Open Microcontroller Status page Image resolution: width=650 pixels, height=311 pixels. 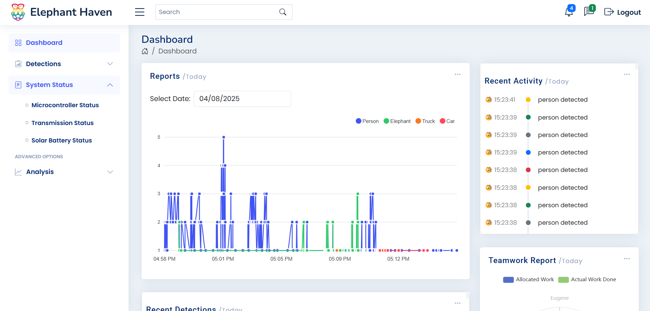65,105
